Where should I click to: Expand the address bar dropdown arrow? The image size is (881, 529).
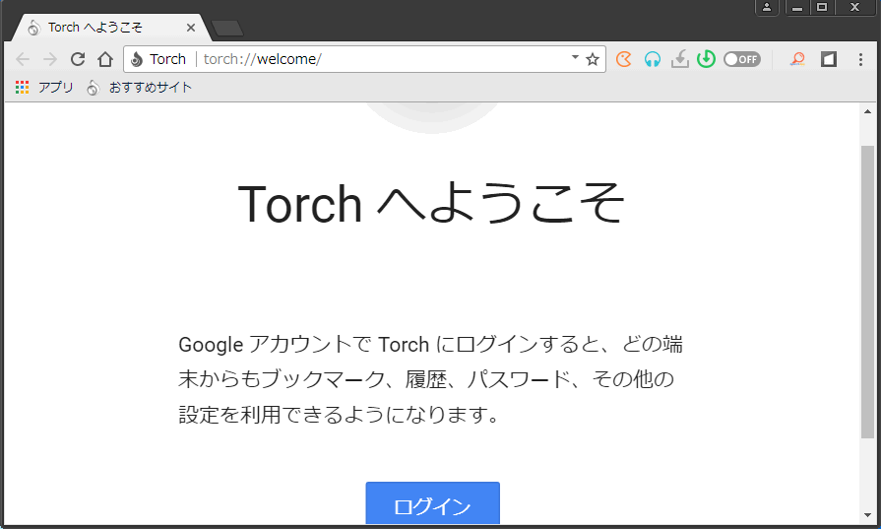(575, 58)
